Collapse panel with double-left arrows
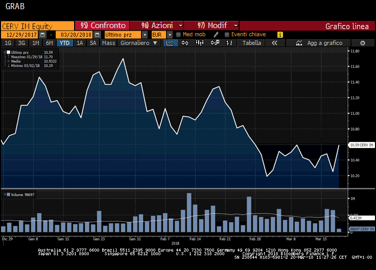The image size is (376, 270). point(274,43)
